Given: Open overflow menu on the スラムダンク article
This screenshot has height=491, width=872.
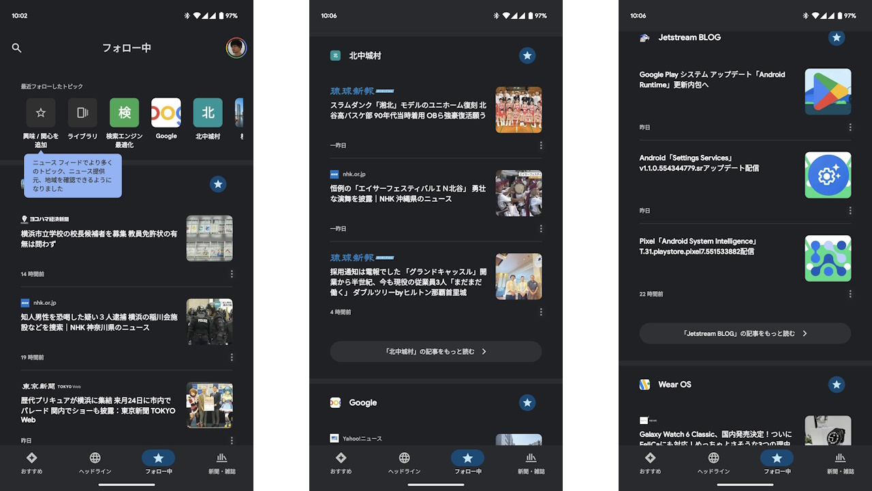Looking at the screenshot, I should [x=541, y=145].
